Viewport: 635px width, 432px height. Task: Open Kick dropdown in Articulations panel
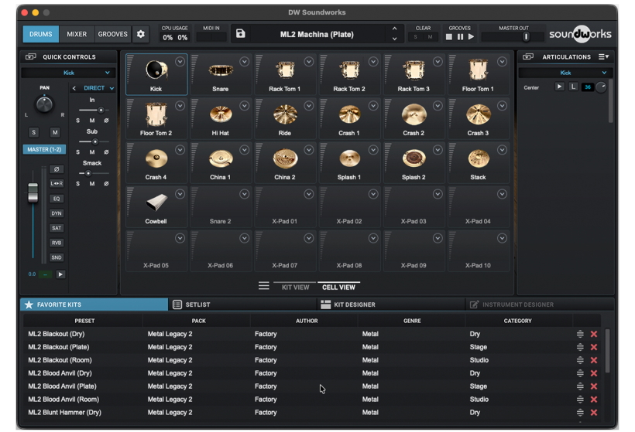[565, 73]
